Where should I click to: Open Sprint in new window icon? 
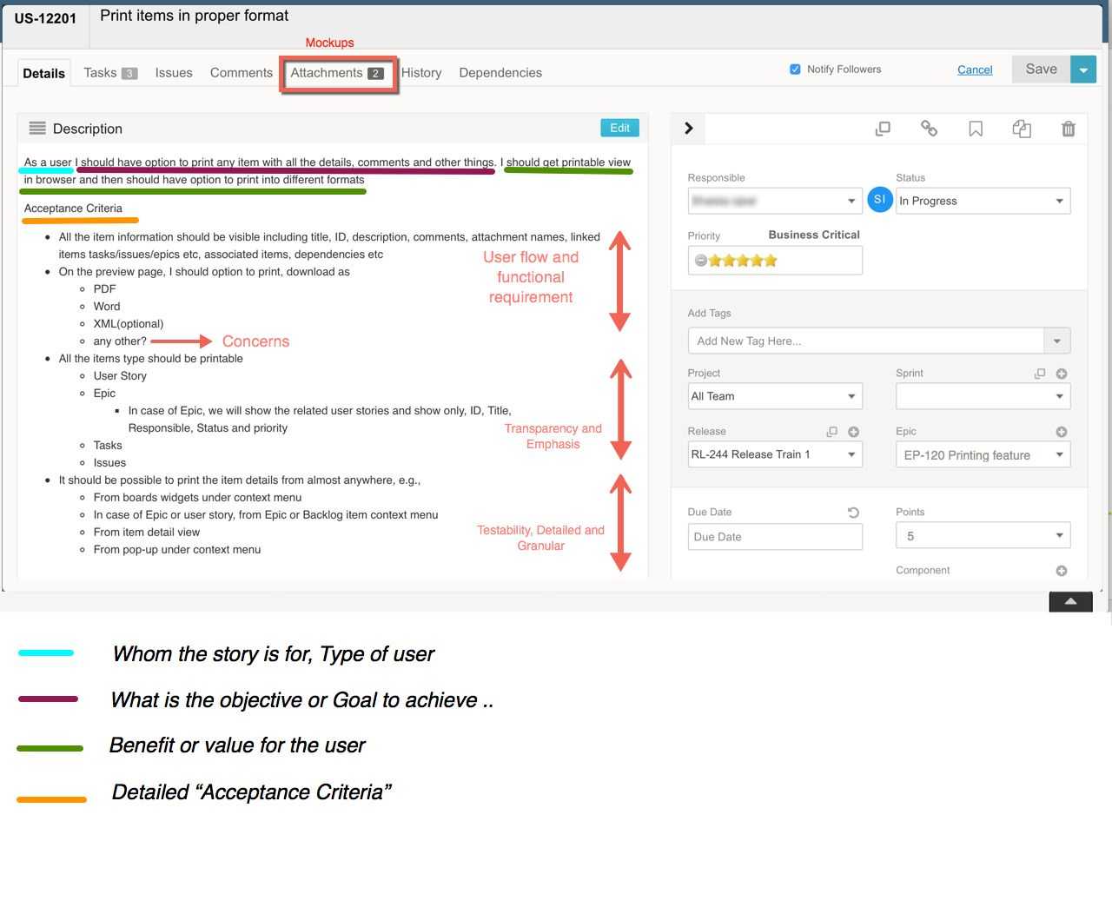click(1040, 374)
